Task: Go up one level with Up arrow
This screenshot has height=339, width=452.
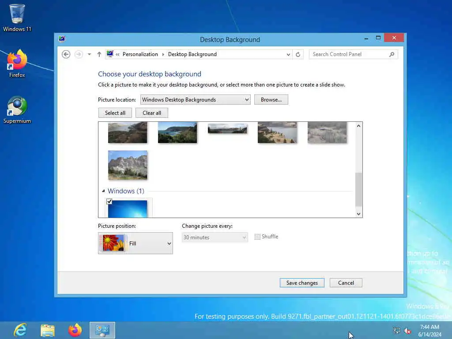Action: tap(99, 54)
